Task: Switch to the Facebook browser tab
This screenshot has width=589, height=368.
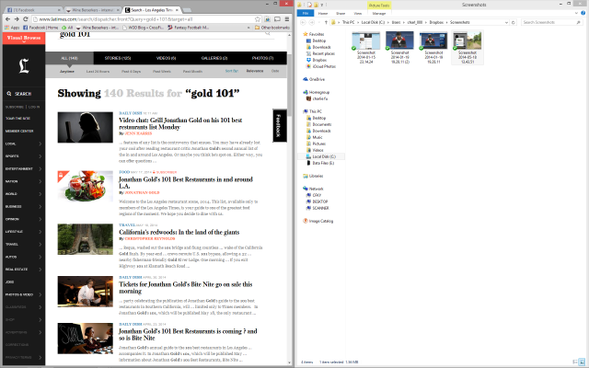Action: coord(34,10)
